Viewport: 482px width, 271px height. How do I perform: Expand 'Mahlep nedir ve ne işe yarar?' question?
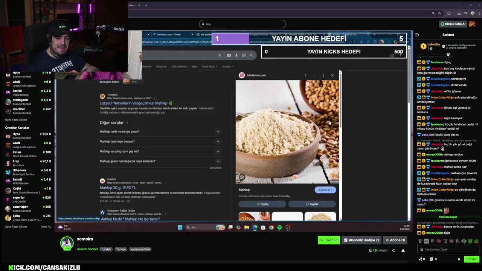160,132
